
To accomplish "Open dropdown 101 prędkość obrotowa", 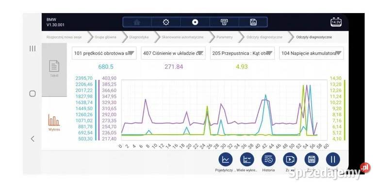I will [x=104, y=53].
